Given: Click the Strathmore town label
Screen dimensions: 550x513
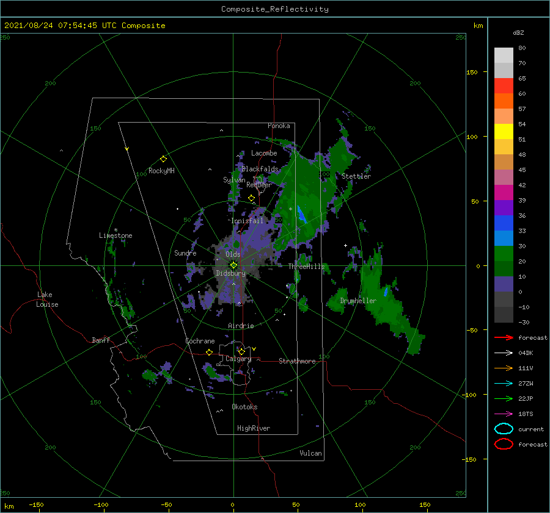Looking at the screenshot, I should pyautogui.click(x=297, y=361).
